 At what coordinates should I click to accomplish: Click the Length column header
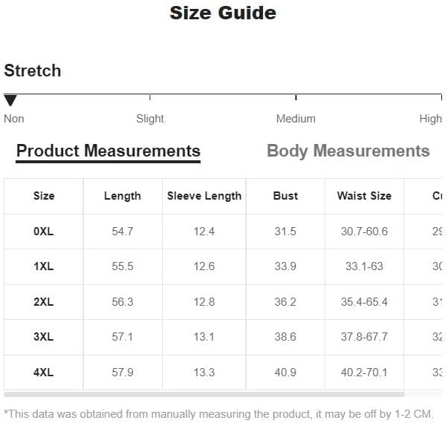123,196
